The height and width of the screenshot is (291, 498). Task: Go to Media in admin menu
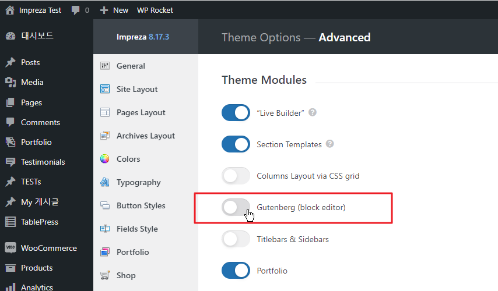tap(32, 82)
